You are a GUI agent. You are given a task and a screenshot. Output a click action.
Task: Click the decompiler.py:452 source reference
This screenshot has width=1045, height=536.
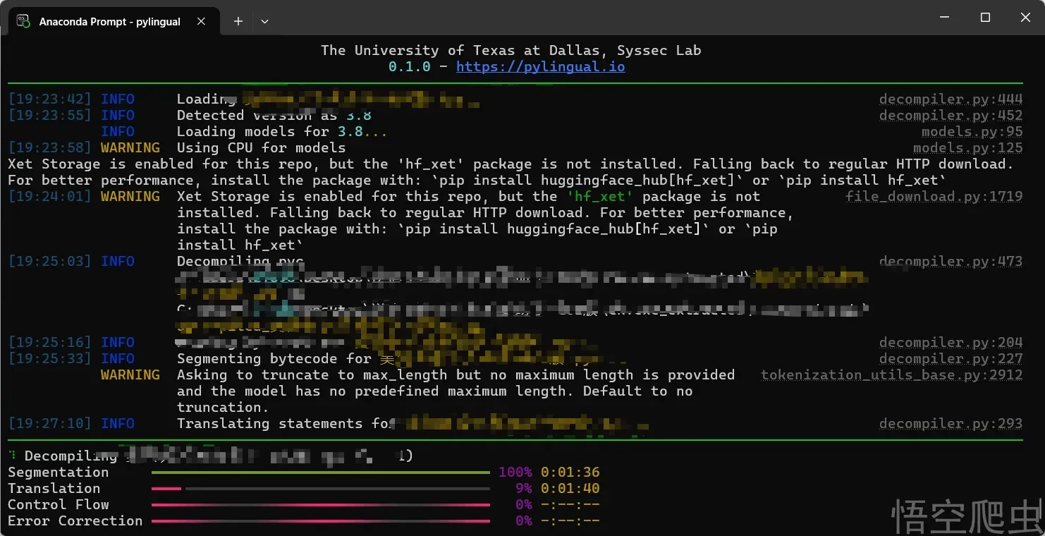coord(950,116)
